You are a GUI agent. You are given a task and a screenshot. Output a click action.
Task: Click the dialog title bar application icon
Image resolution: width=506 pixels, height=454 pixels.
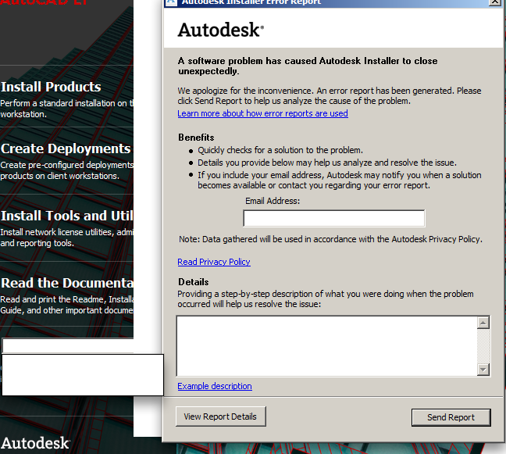tap(171, 2)
